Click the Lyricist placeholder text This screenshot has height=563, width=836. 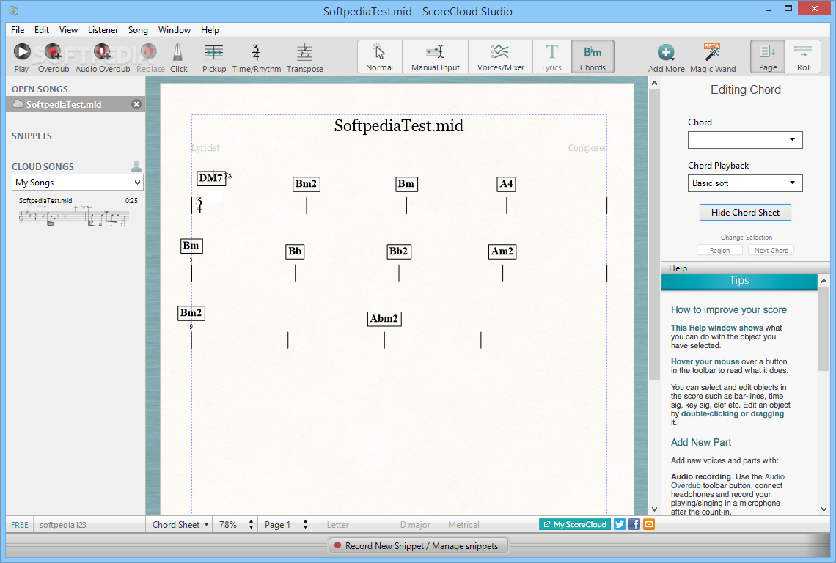coord(206,147)
